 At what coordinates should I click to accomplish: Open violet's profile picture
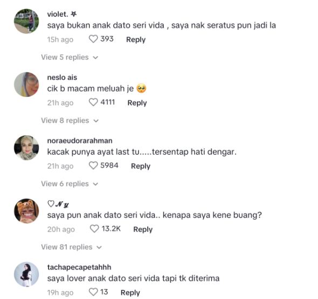[x=26, y=21]
